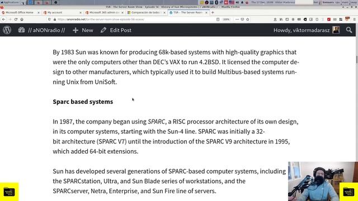Screen dimensions: 358x201
Task: Click the Sparc based systems heading
Action: pos(83,102)
